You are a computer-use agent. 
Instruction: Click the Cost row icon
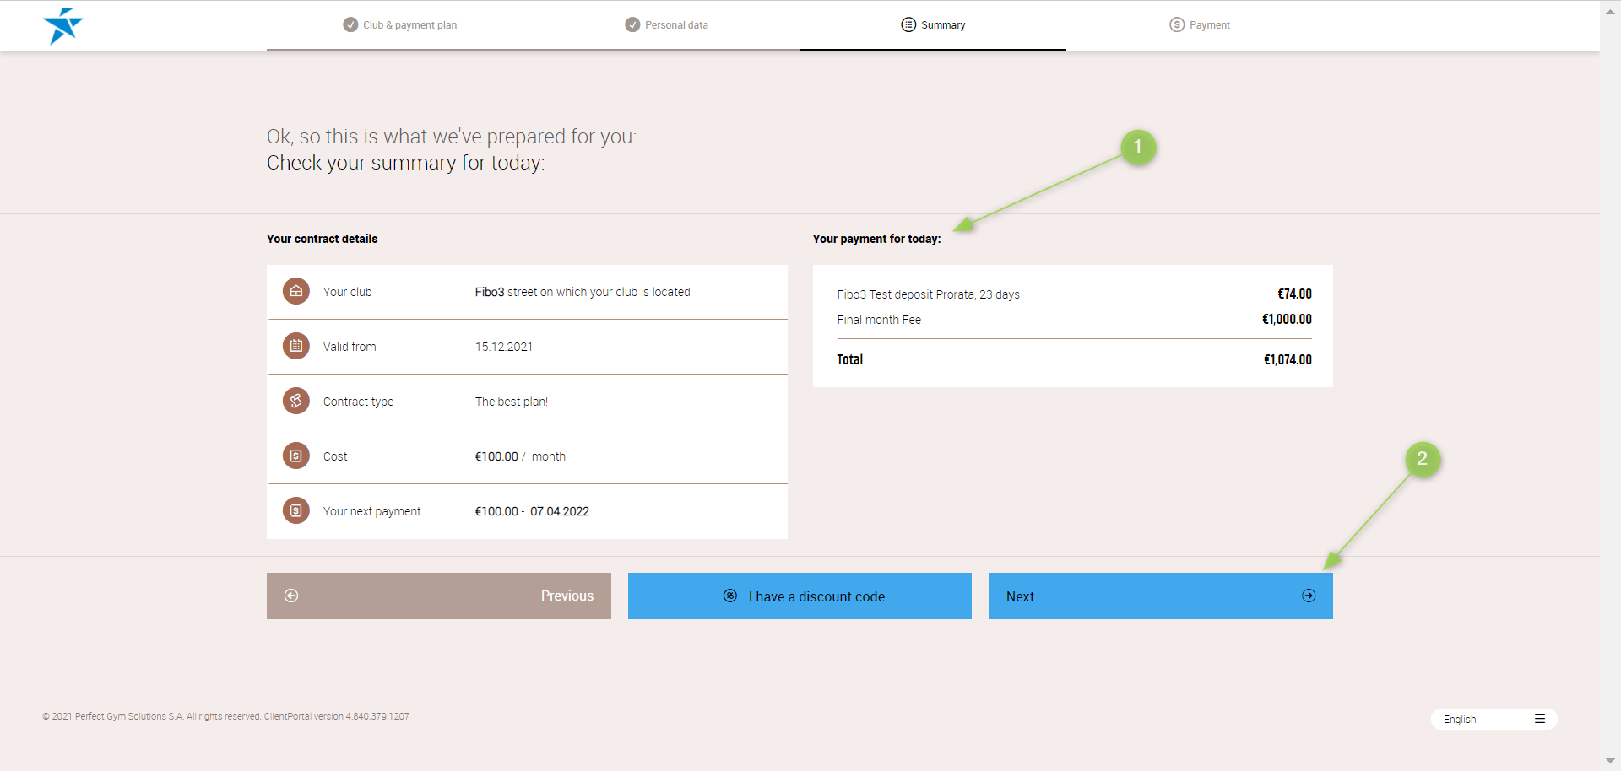coord(296,456)
